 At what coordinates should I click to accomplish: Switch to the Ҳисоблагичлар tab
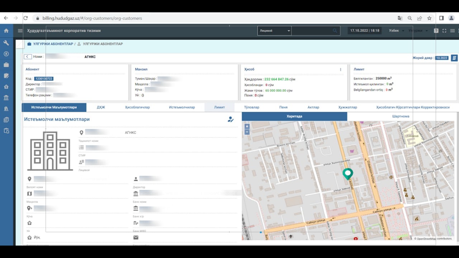pos(137,107)
